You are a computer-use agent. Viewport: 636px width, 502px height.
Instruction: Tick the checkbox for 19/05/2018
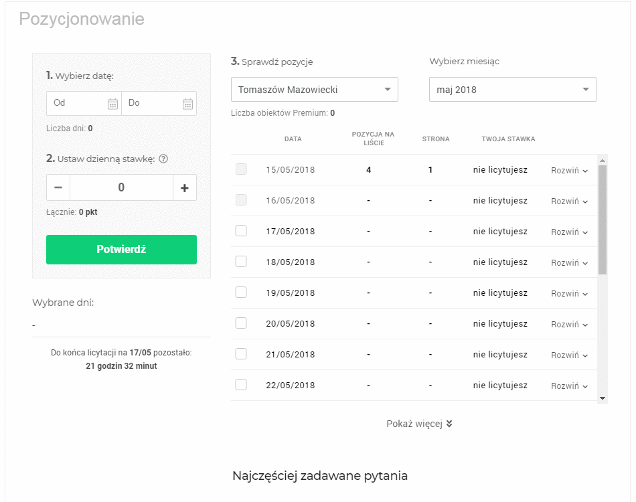[x=241, y=292]
